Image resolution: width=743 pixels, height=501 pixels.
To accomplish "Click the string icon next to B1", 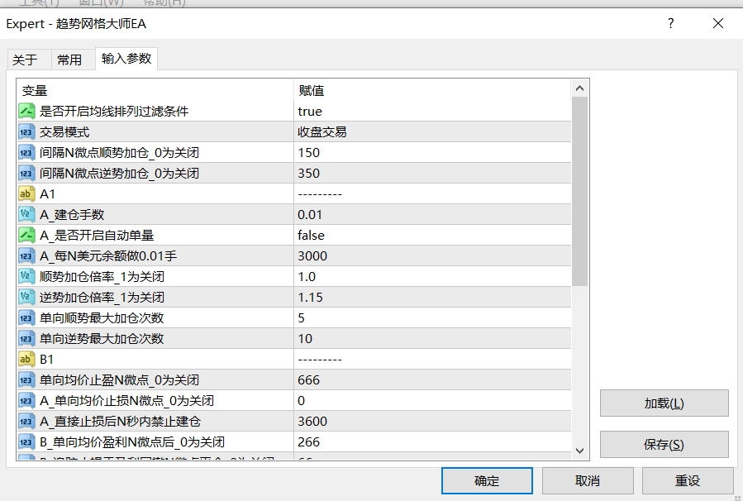I will point(26,360).
